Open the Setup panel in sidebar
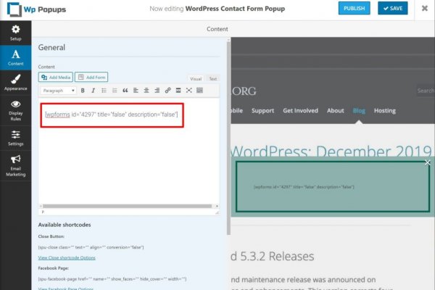Image resolution: width=435 pixels, height=290 pixels. click(15, 33)
